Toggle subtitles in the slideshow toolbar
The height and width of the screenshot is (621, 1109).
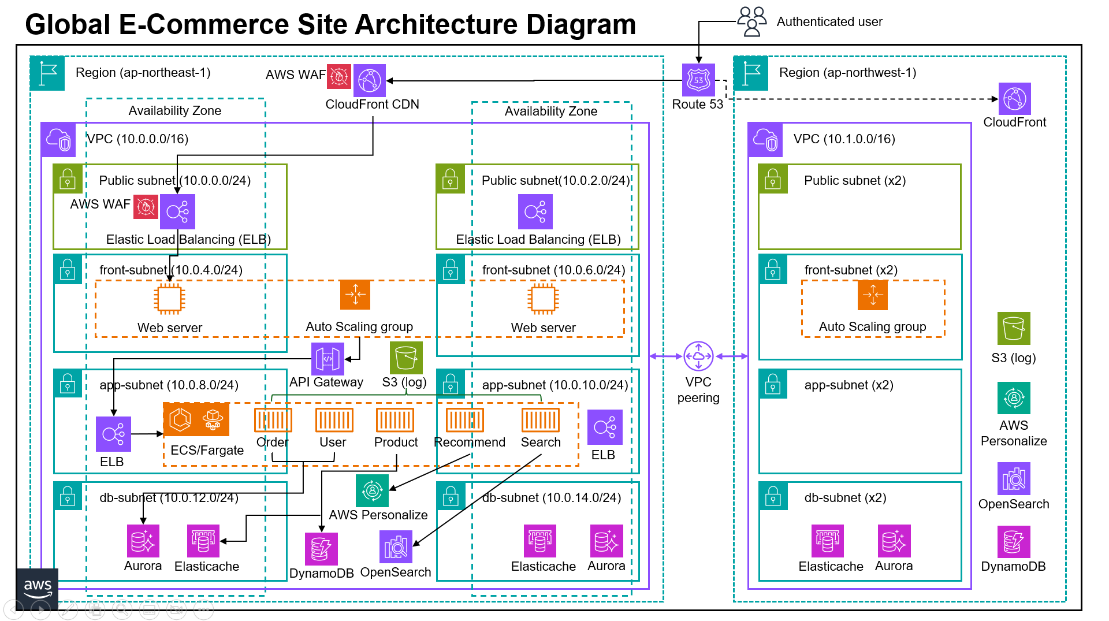[x=150, y=609]
